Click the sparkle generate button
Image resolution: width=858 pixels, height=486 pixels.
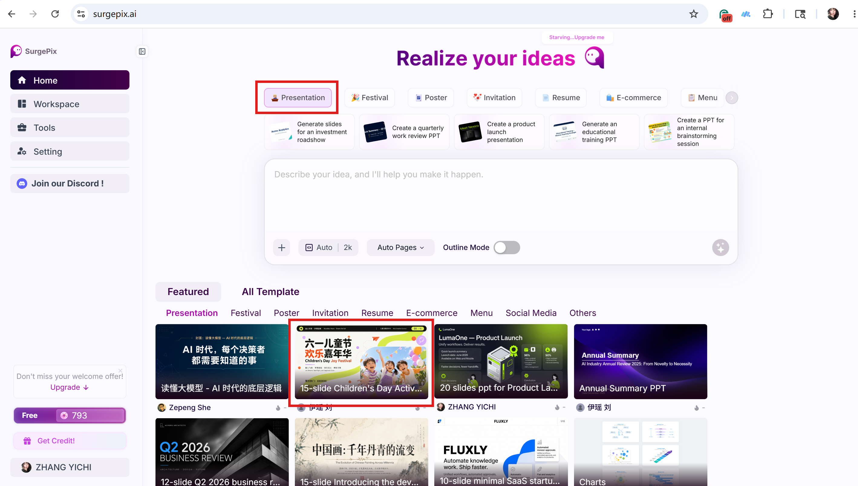click(721, 247)
